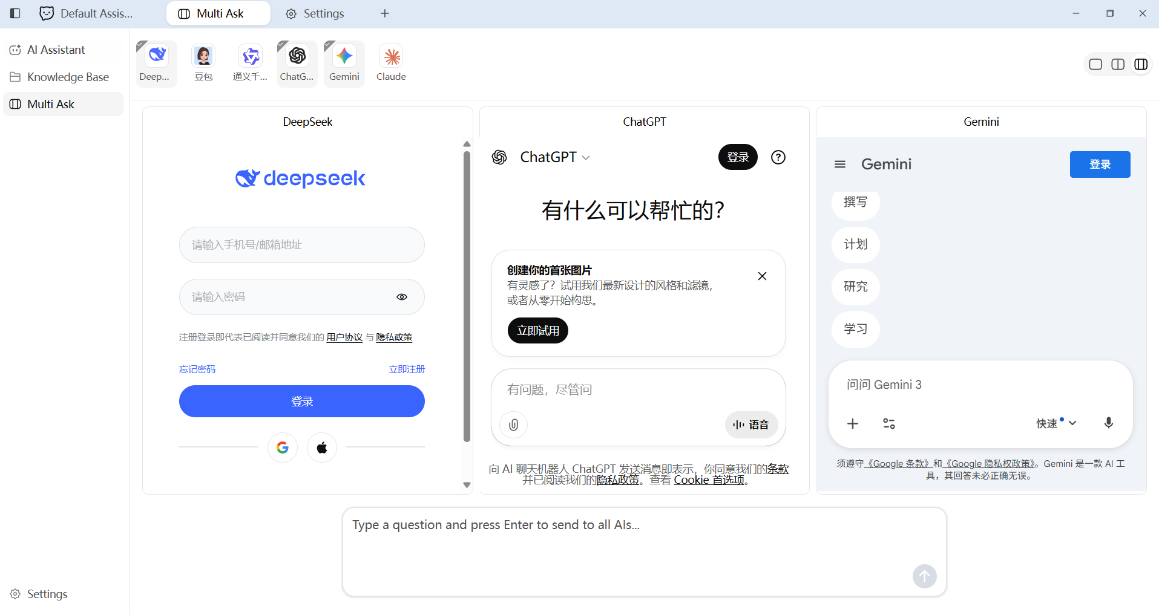Viewport: 1159px width, 615px height.
Task: Open the Google 隐私权政策 link
Action: tap(988, 463)
